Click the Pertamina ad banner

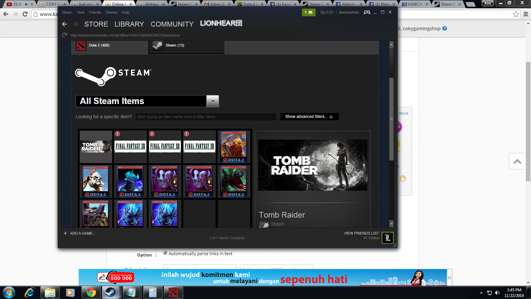263,277
